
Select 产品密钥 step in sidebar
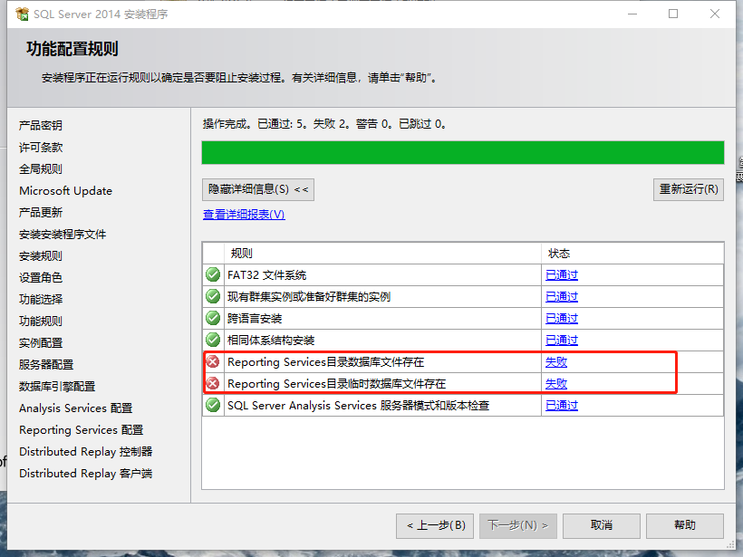pos(41,126)
